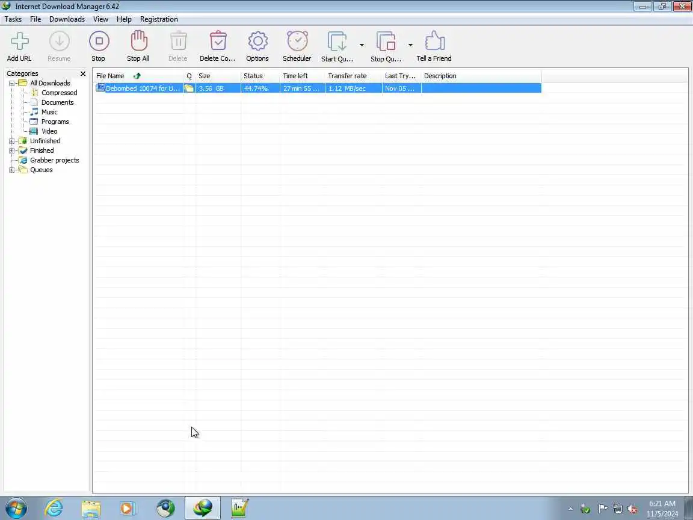The image size is (693, 520).
Task: Expand the Finished category node
Action: (x=12, y=151)
